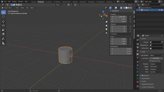The height and width of the screenshot is (92, 164).
Task: Open the Time Seconds dropdown
Action: click(156, 72)
